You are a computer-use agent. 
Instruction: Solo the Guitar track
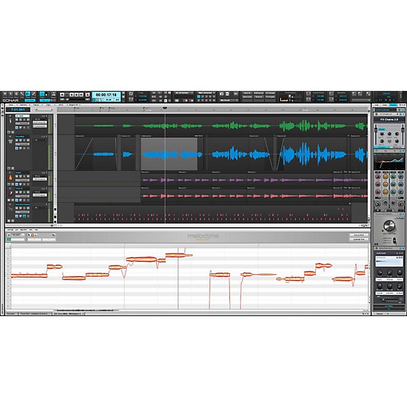(20, 176)
